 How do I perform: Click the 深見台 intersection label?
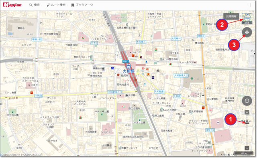tap(201, 36)
